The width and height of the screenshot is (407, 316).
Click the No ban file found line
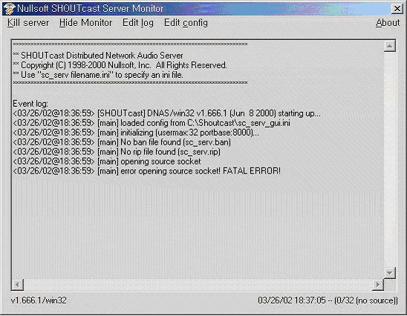(x=122, y=142)
